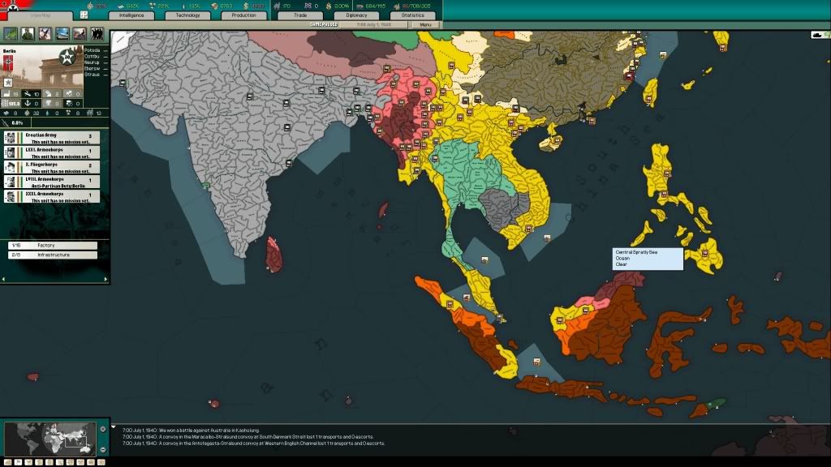Switch to the Technology tab

[187, 15]
